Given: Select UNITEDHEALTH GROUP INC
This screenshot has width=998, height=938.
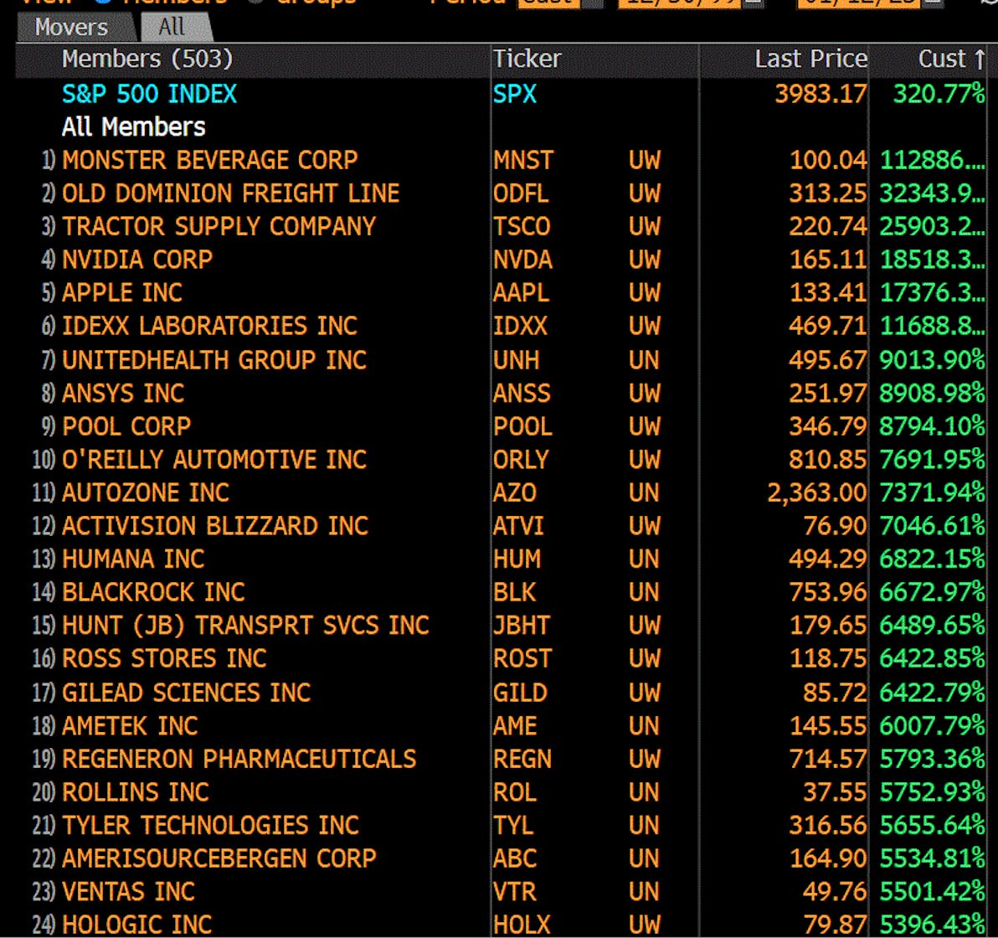Looking at the screenshot, I should tap(214, 360).
